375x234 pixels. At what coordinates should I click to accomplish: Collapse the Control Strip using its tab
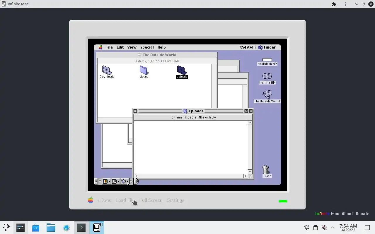point(136,181)
